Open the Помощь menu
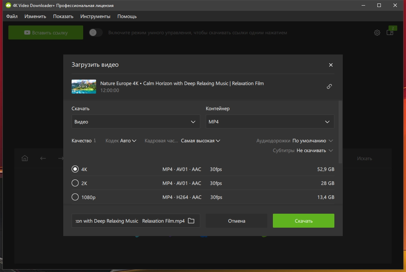This screenshot has height=272, width=406. 127,16
